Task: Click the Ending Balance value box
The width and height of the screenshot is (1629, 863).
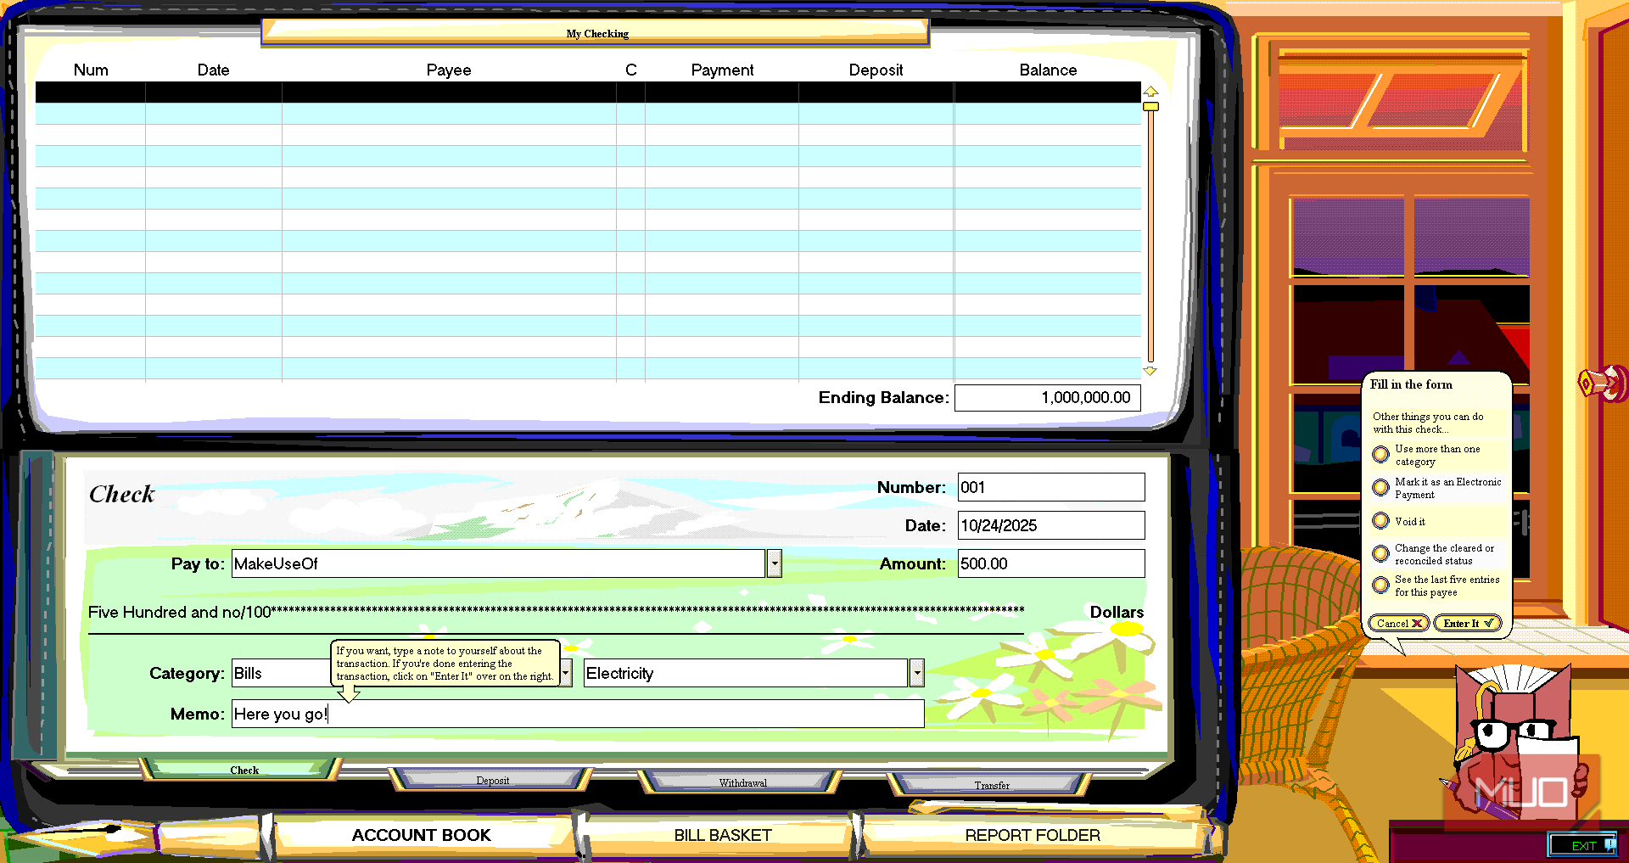Action: tap(1047, 397)
